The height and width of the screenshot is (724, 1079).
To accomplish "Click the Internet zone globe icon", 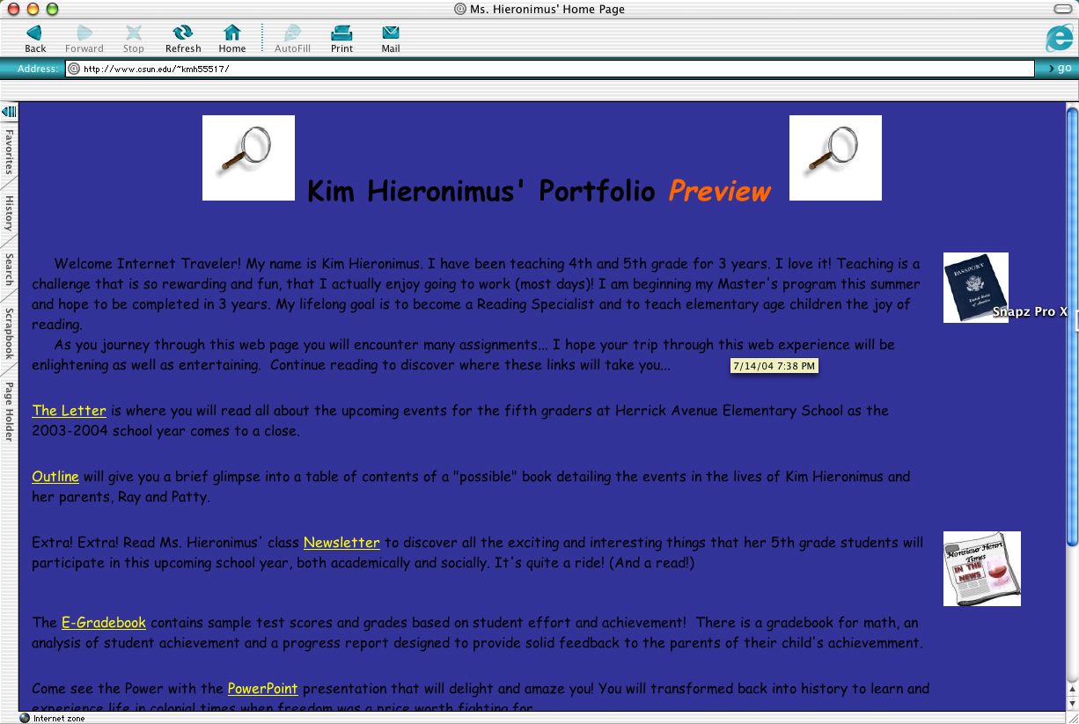I will pyautogui.click(x=25, y=718).
